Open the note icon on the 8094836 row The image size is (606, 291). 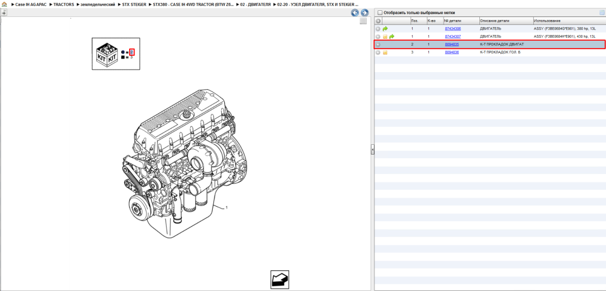[x=385, y=53]
